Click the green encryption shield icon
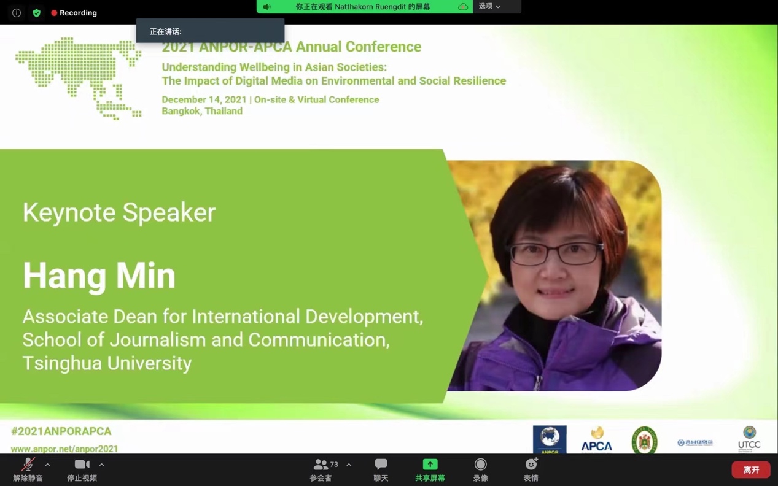The height and width of the screenshot is (486, 778). click(37, 13)
